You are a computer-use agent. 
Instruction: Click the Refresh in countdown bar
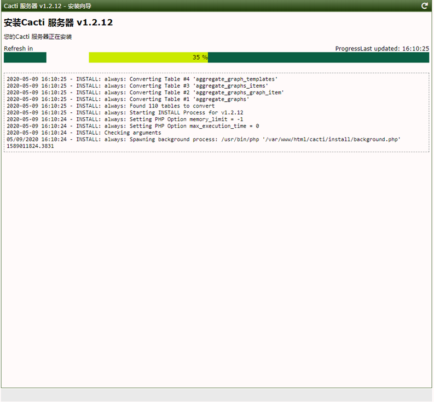(25, 58)
